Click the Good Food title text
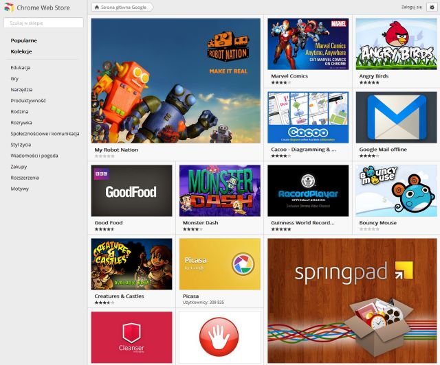 tap(109, 223)
